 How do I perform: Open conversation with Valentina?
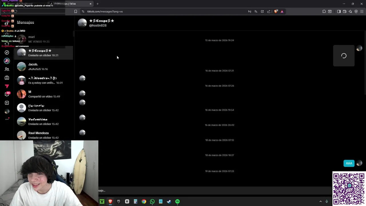click(x=43, y=121)
